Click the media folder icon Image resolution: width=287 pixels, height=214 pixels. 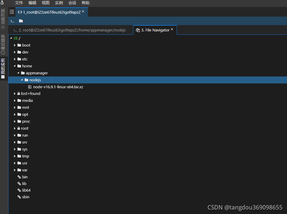tap(19, 100)
